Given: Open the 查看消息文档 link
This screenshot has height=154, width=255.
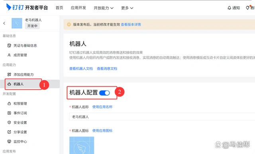Looking at the screenshot, I should (x=107, y=69).
